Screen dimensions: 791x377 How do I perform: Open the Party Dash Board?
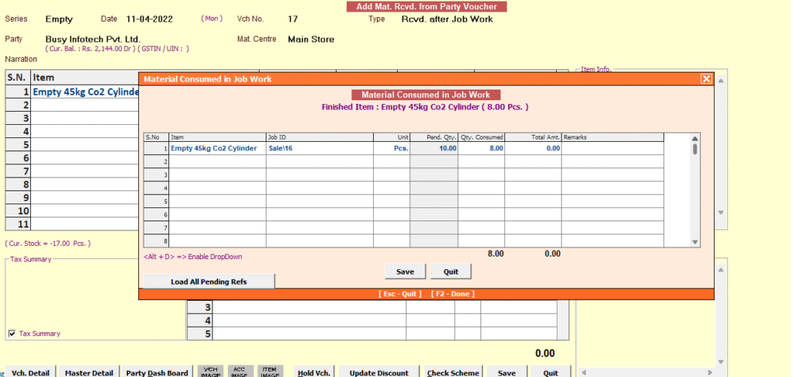click(157, 372)
